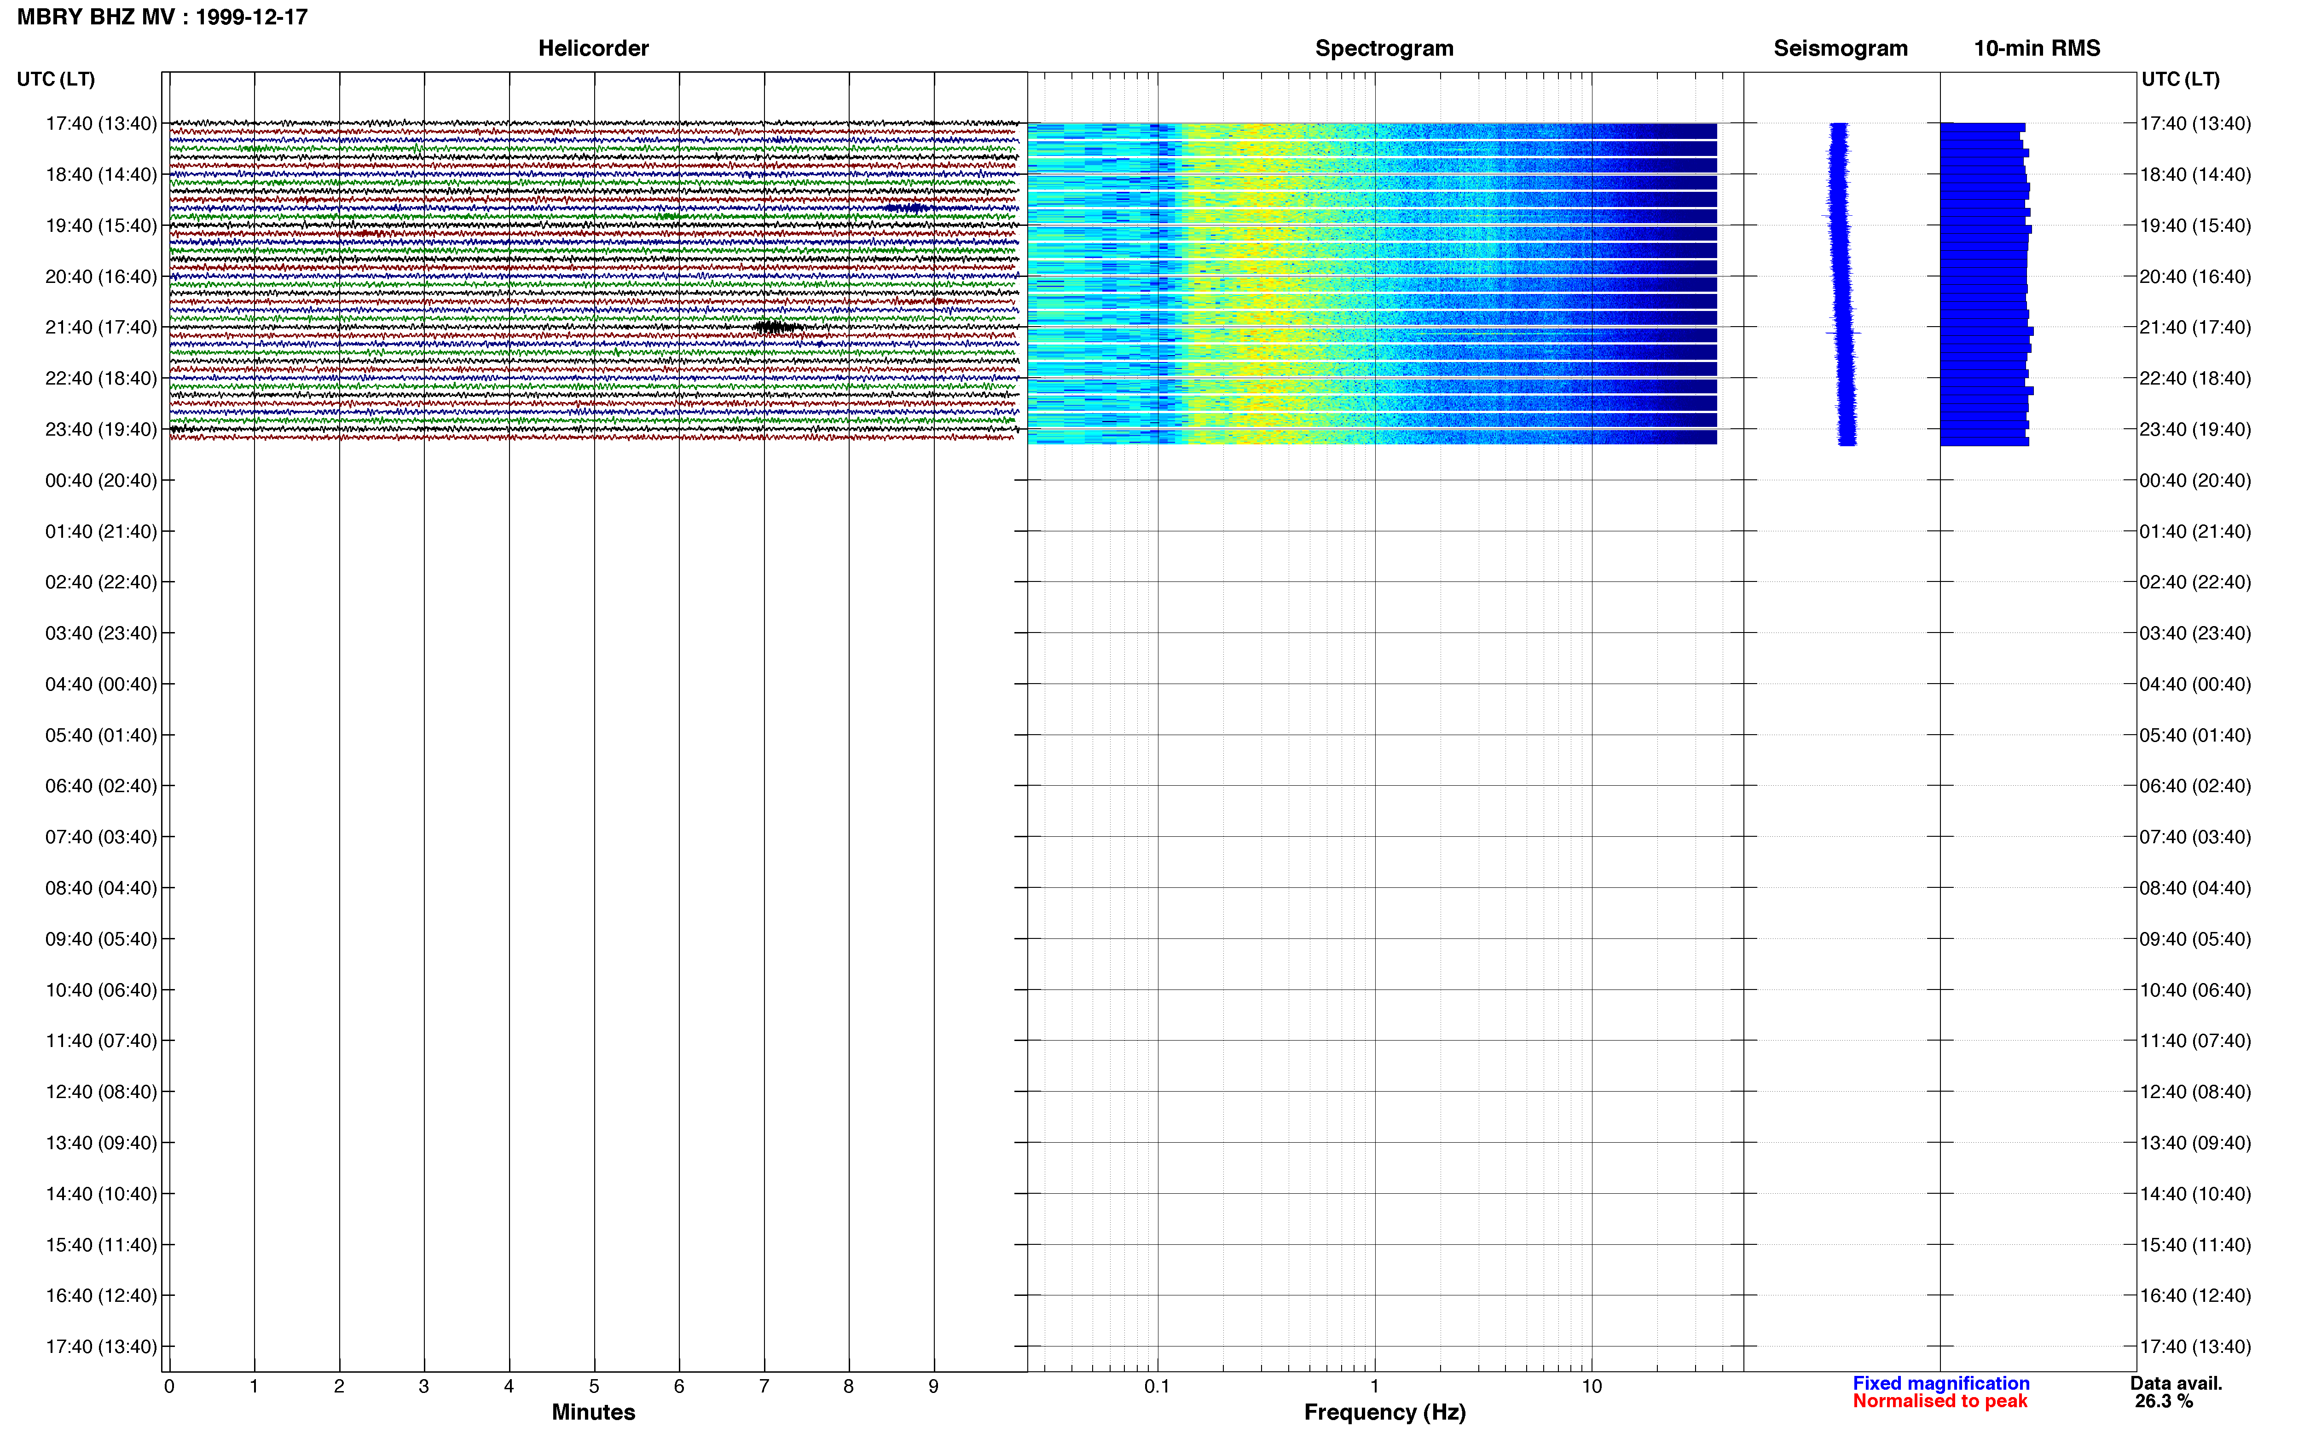
Task: Click left time label '01:40 (21:40)'
Action: [x=101, y=531]
